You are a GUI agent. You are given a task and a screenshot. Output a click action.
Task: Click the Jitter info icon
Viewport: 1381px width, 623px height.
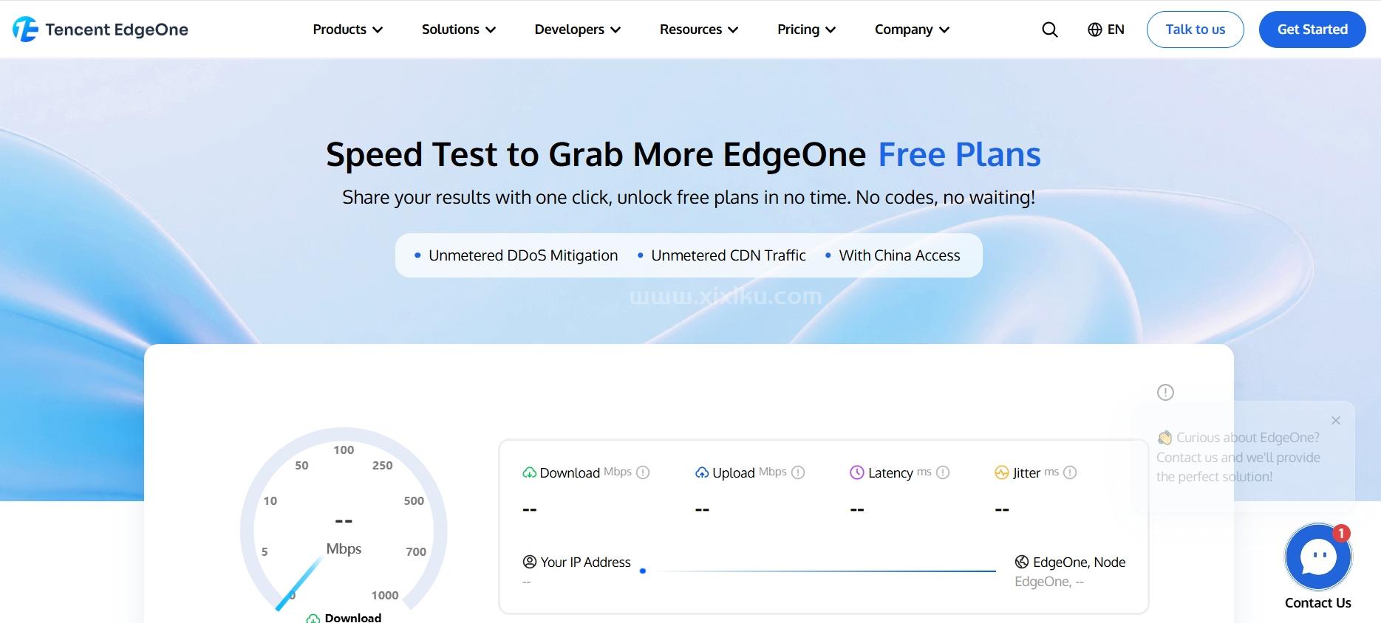(x=1070, y=472)
